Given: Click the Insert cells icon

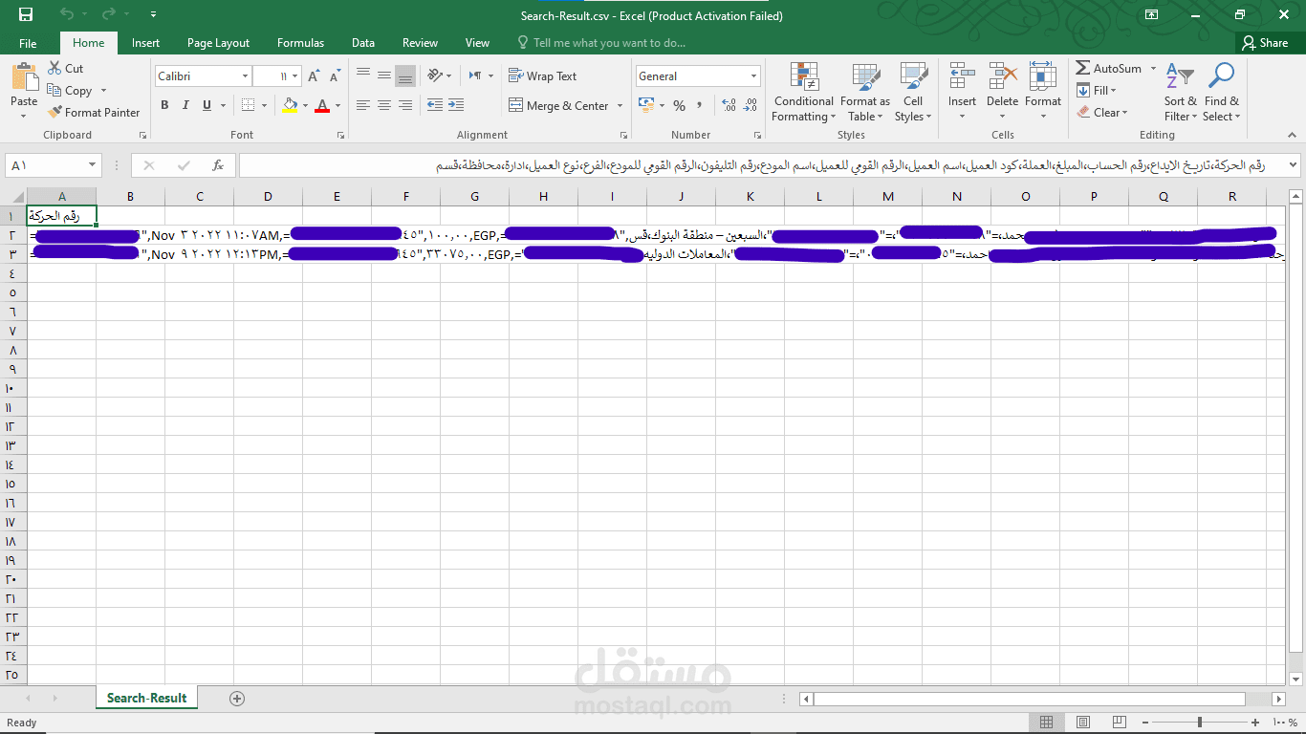Looking at the screenshot, I should 962,76.
